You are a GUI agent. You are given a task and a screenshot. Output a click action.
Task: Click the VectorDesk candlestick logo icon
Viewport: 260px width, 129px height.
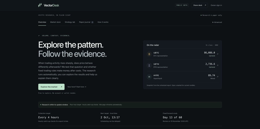click(40, 5)
